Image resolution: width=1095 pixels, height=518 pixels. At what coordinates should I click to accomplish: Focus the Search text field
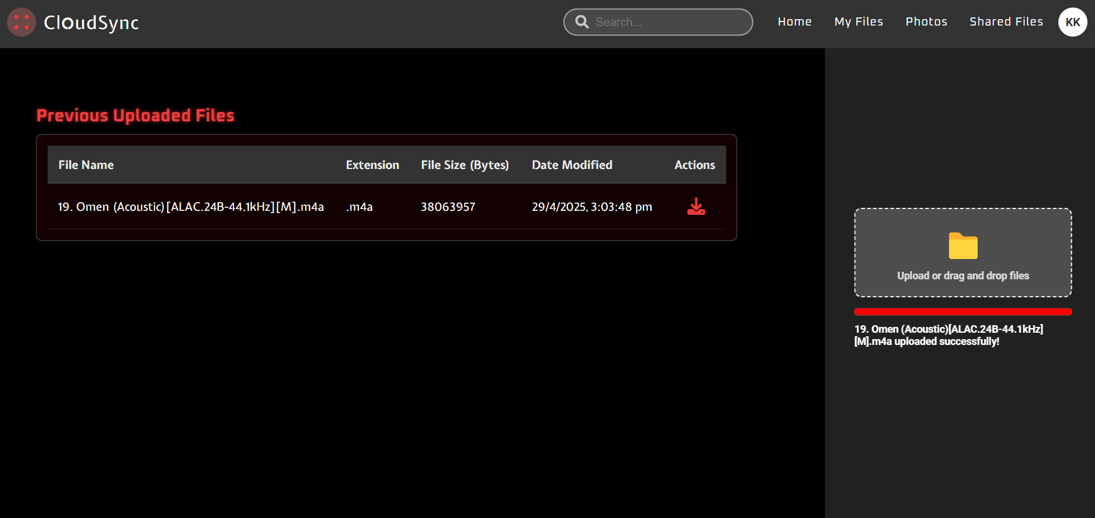[x=668, y=22]
